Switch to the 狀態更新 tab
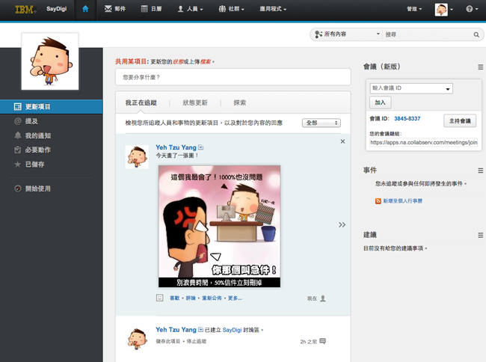Screen dimensions: 486x362 194,102
